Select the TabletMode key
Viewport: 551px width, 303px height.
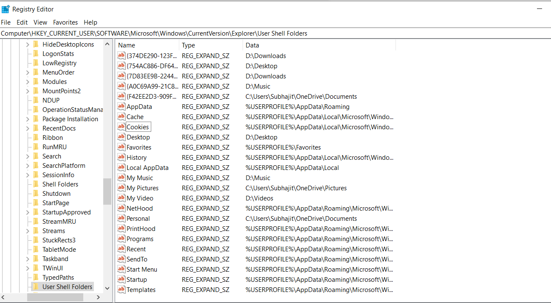point(59,250)
